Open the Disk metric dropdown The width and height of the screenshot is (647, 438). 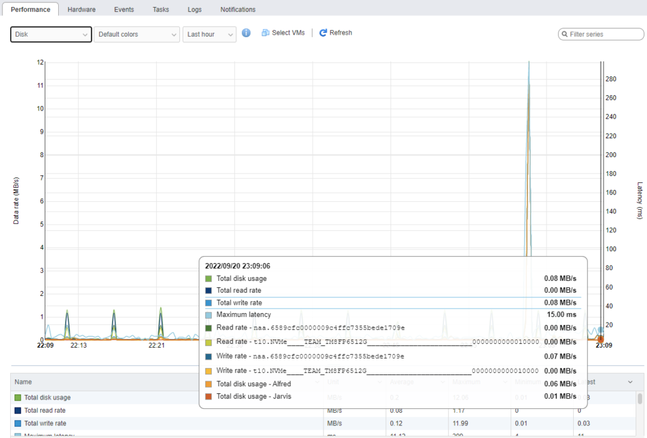click(x=51, y=34)
